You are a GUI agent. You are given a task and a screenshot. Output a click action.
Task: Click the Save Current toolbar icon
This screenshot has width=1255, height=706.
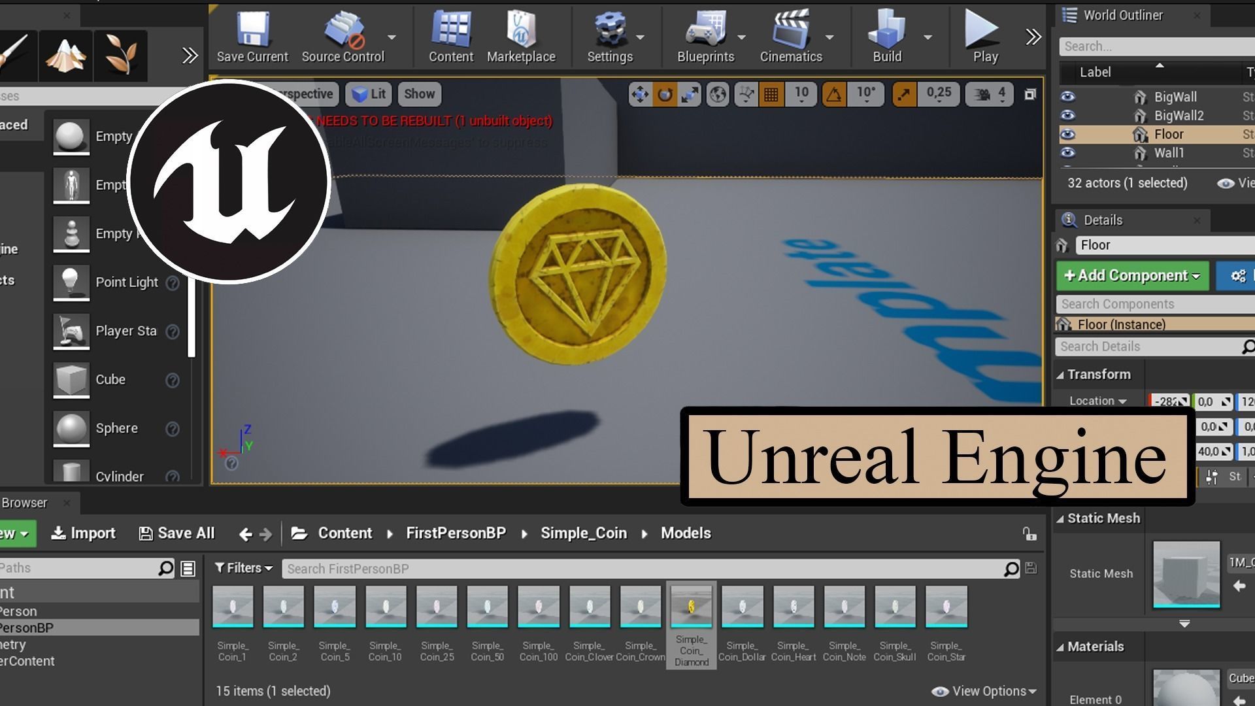coord(252,37)
